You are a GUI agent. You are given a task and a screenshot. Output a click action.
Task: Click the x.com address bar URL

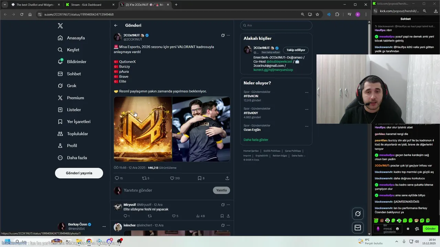79,14
